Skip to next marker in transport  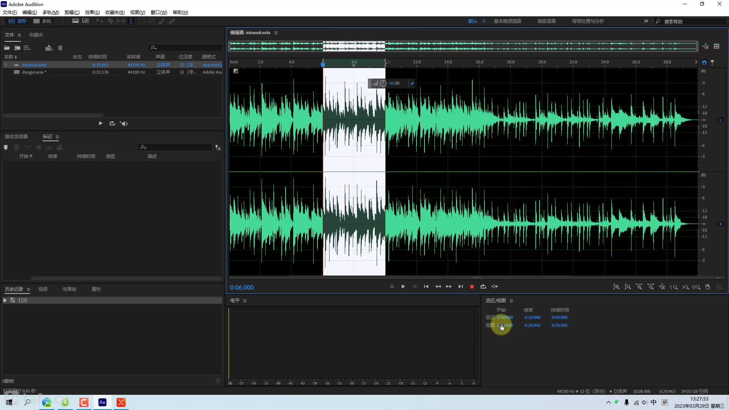pos(461,287)
